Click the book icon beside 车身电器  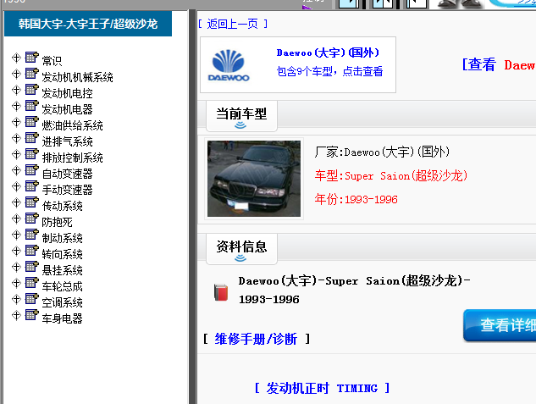tap(32, 314)
